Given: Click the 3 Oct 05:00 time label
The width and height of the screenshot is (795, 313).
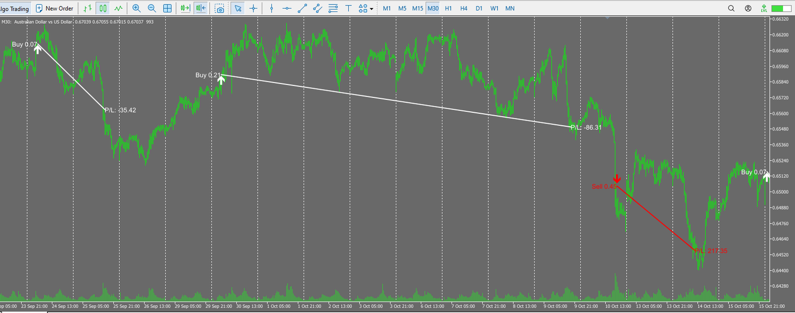Looking at the screenshot, I should pos(371,306).
